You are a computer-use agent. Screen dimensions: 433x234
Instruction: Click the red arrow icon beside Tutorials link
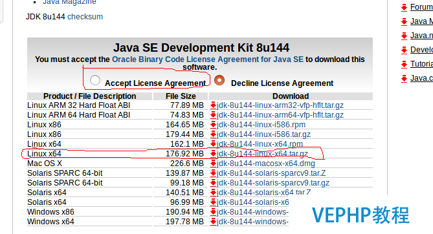(405, 64)
